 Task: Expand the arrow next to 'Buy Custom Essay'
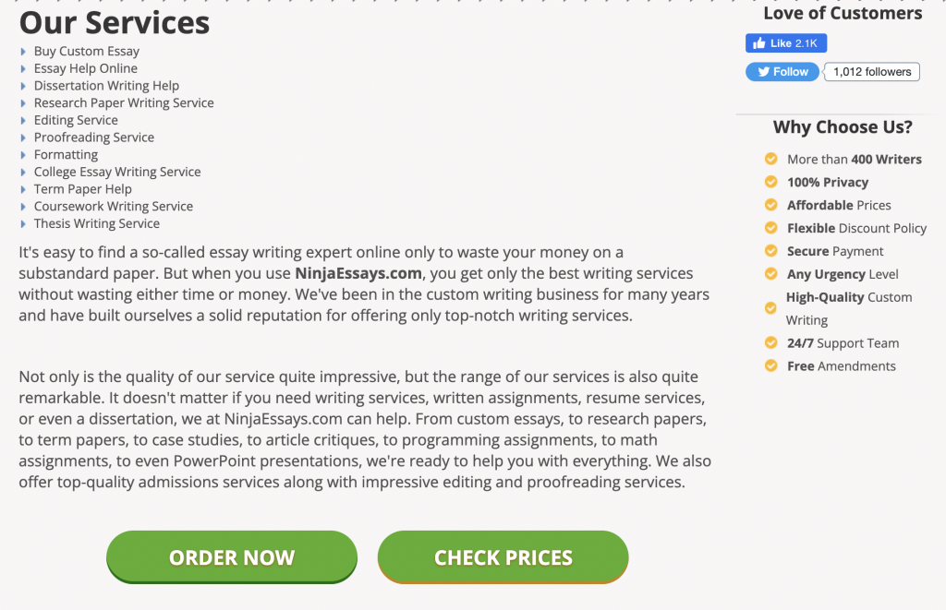point(23,51)
